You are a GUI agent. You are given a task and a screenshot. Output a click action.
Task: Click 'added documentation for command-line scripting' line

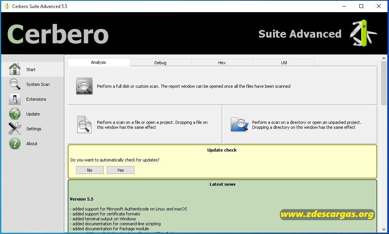(x=115, y=224)
